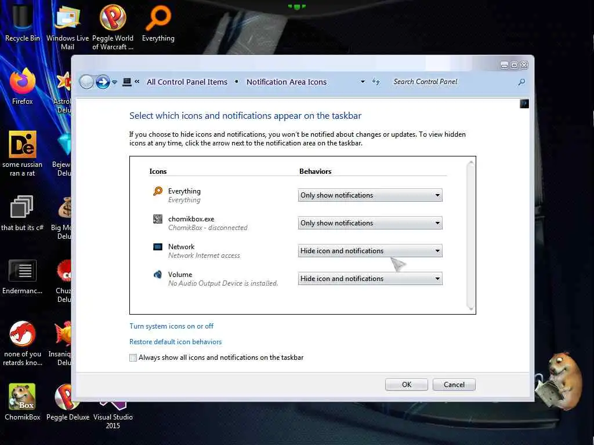Image resolution: width=594 pixels, height=445 pixels.
Task: Open the Everything behavior dropdown
Action: (370, 195)
